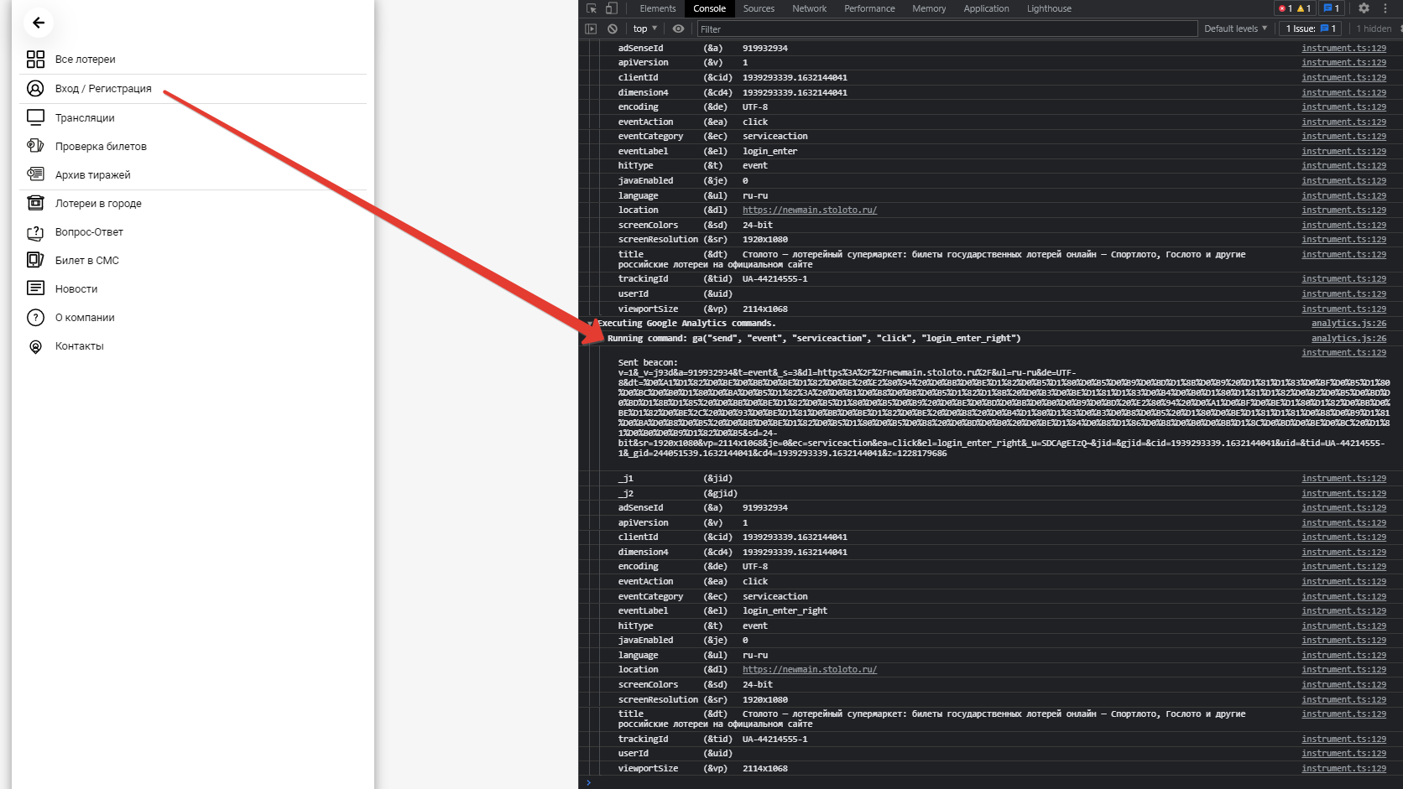Clear the console with the ban icon

tap(613, 29)
